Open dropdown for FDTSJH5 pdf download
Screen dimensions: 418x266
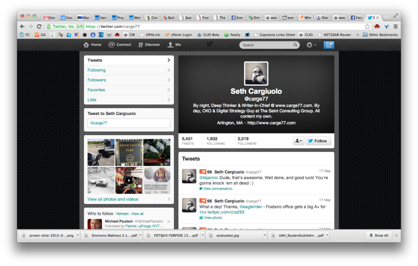202,235
